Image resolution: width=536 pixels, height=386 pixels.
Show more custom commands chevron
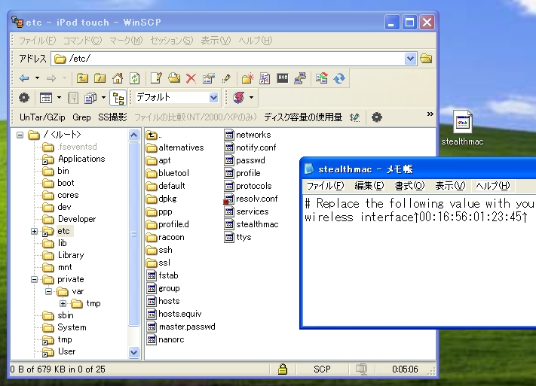point(430,114)
